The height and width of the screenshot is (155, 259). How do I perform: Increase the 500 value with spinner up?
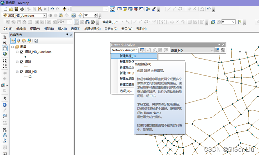pyautogui.click(x=96, y=14)
